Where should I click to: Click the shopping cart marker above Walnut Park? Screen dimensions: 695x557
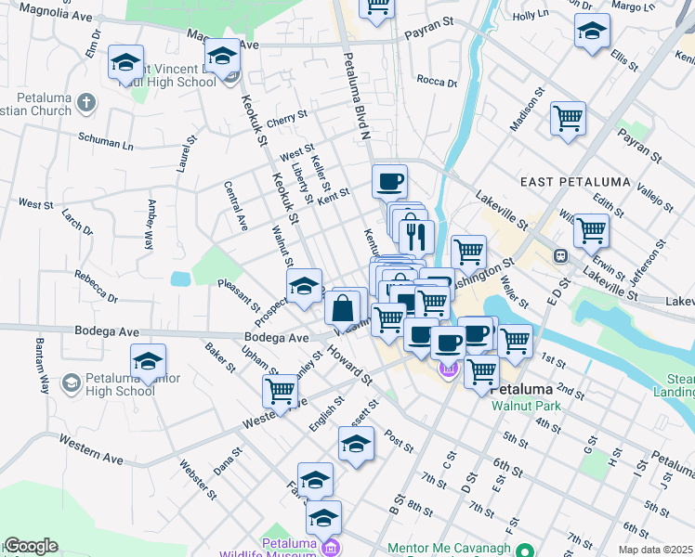[x=480, y=370]
